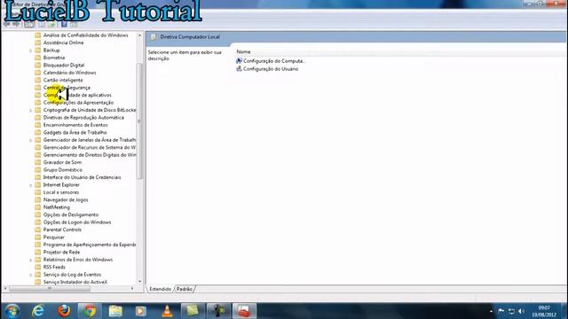Expand Criptografia de Unidade de Disco BitLocker
Screen dimensions: 568x319
pyautogui.click(x=31, y=110)
